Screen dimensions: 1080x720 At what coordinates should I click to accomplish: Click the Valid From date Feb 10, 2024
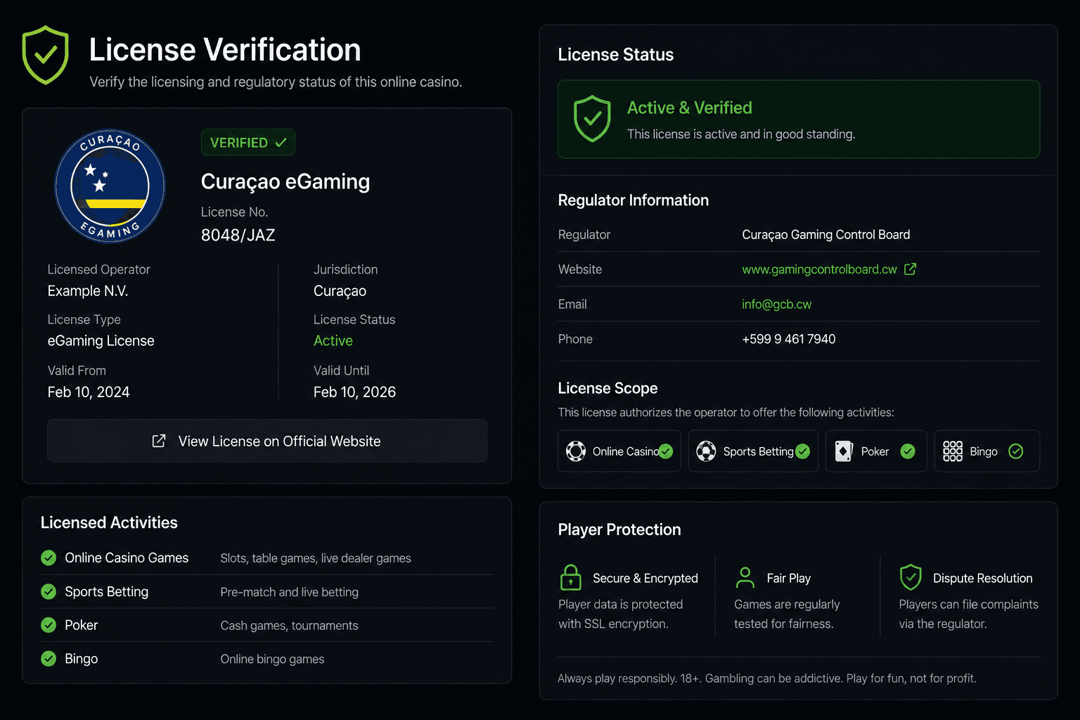point(89,392)
